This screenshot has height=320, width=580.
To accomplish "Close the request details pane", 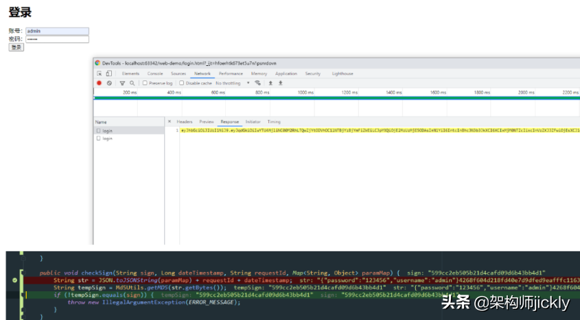I will [170, 122].
